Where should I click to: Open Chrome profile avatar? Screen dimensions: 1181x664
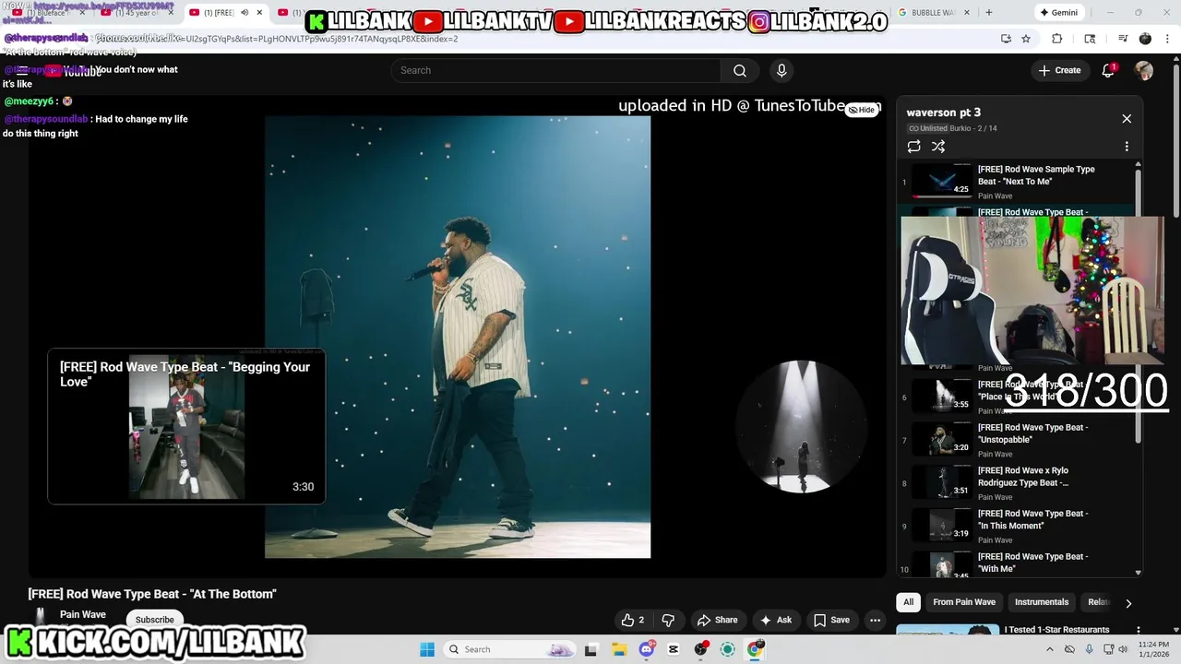(x=1145, y=39)
